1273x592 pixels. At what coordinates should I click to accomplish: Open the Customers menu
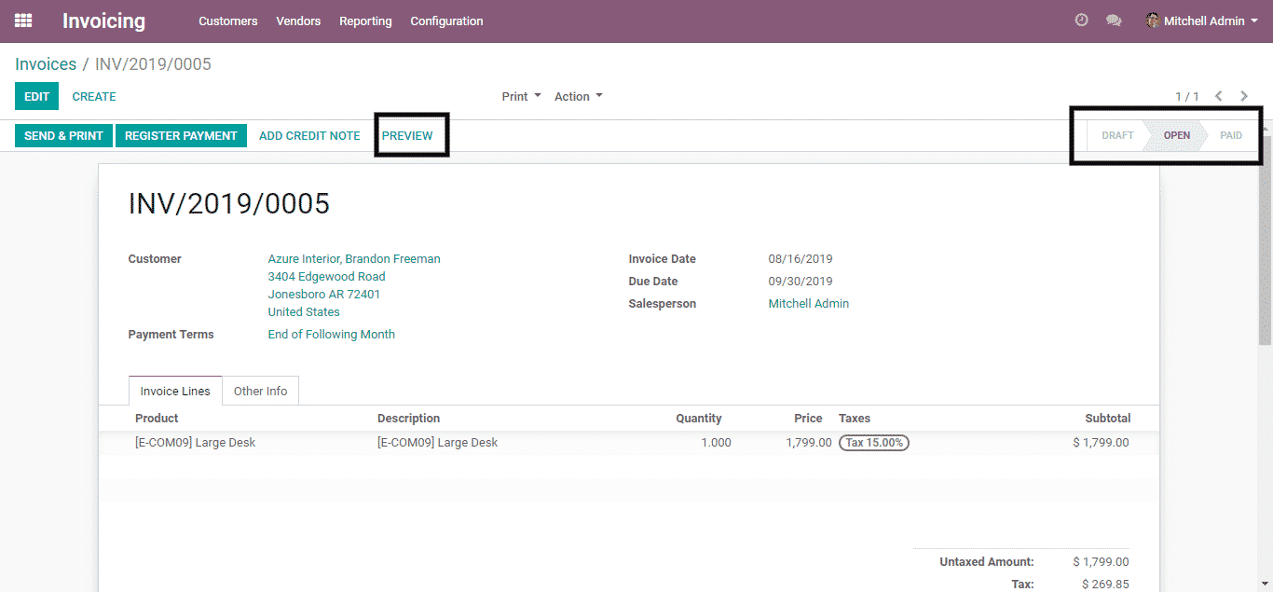point(227,21)
